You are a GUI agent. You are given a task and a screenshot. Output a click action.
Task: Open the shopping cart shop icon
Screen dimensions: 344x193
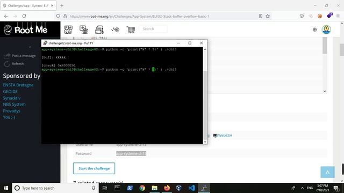click(x=131, y=29)
